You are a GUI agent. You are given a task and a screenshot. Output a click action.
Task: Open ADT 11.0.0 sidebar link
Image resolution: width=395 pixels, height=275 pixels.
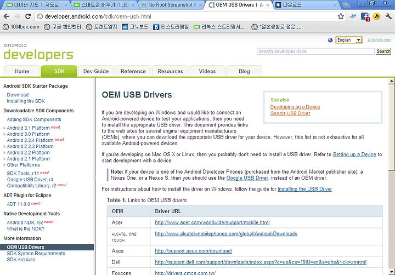(x=19, y=204)
